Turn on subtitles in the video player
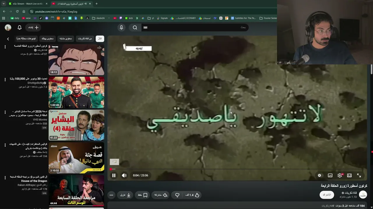The height and width of the screenshot is (209, 373). click(x=330, y=175)
